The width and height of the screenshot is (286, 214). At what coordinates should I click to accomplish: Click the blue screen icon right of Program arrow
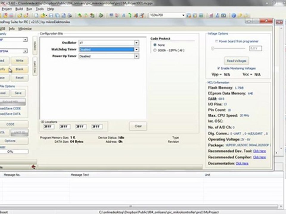tap(111, 15)
